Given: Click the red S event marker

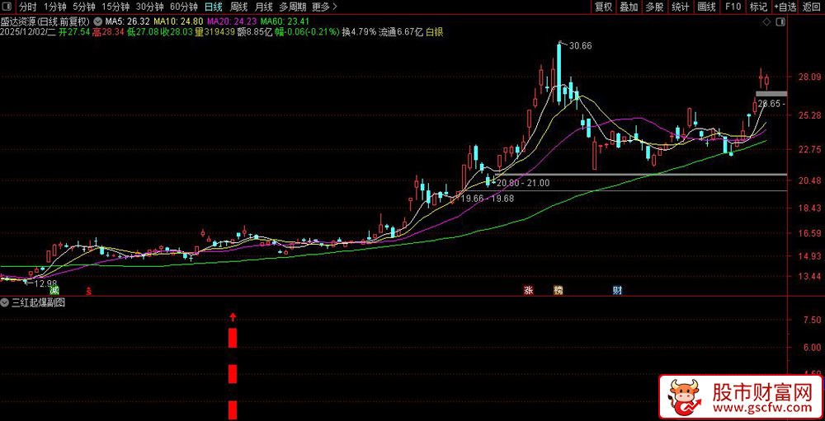Looking at the screenshot, I should click(x=89, y=291).
